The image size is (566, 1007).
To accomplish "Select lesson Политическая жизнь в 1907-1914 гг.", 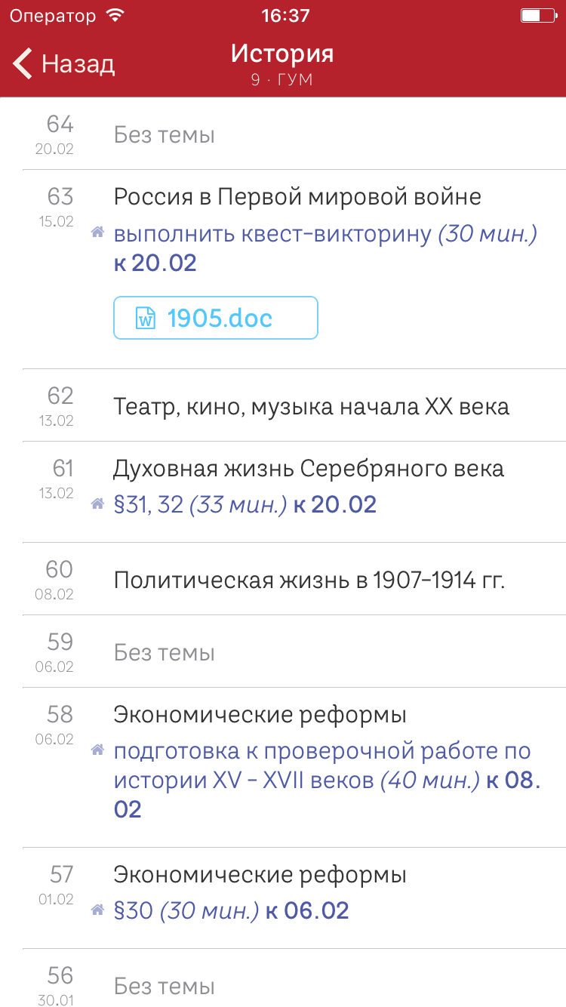I will click(x=309, y=580).
